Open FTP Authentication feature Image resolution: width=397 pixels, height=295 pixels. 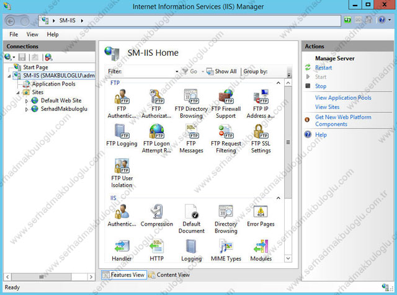(x=122, y=103)
